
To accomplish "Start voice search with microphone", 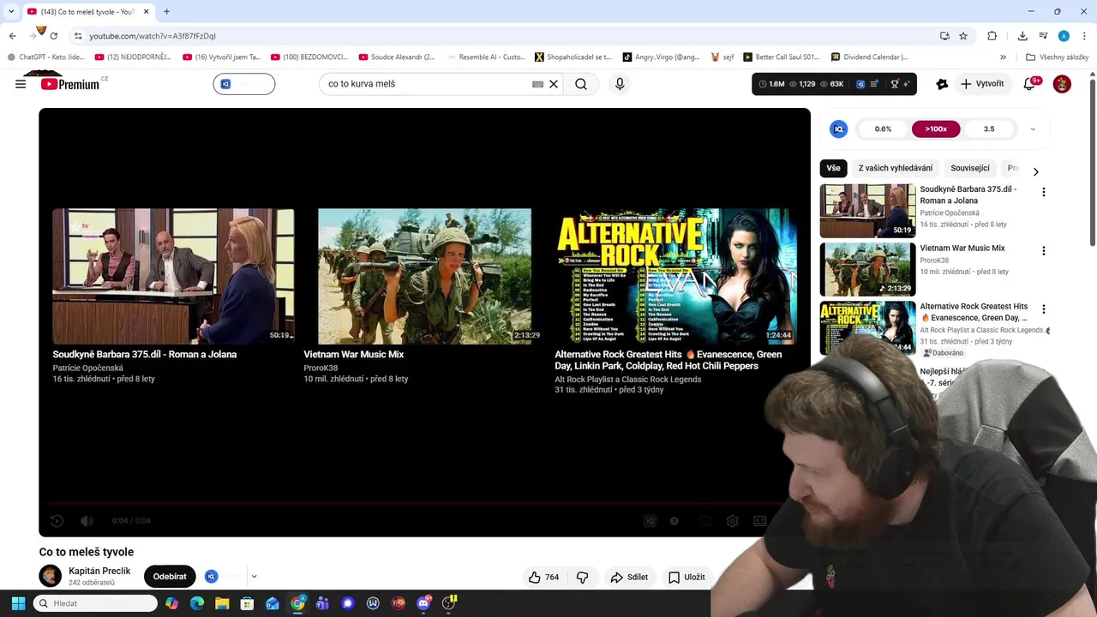I will pos(620,84).
